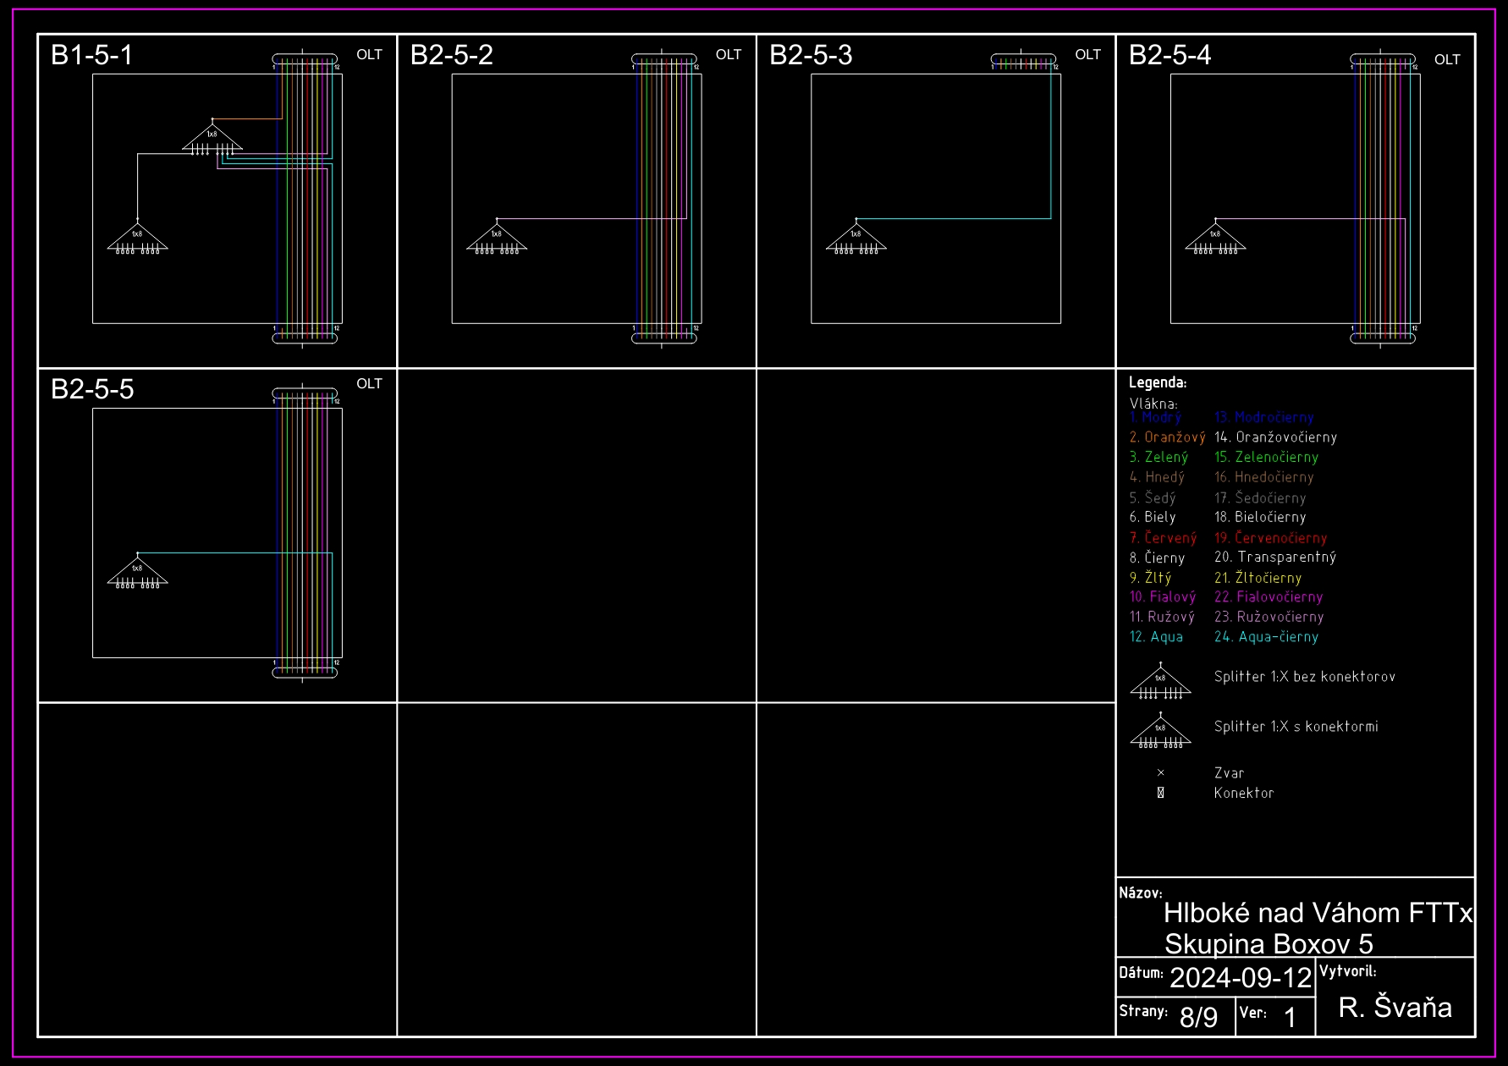Image resolution: width=1508 pixels, height=1066 pixels.
Task: Select the page number 8/9 field
Action: (1198, 1017)
